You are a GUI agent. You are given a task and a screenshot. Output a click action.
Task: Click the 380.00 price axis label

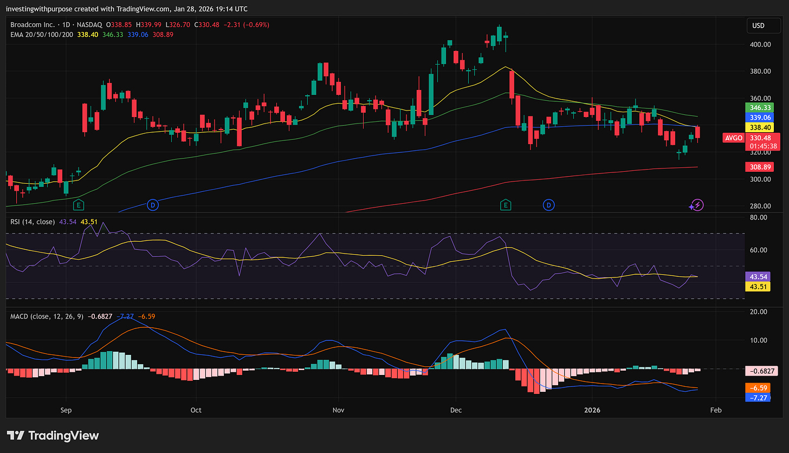760,72
